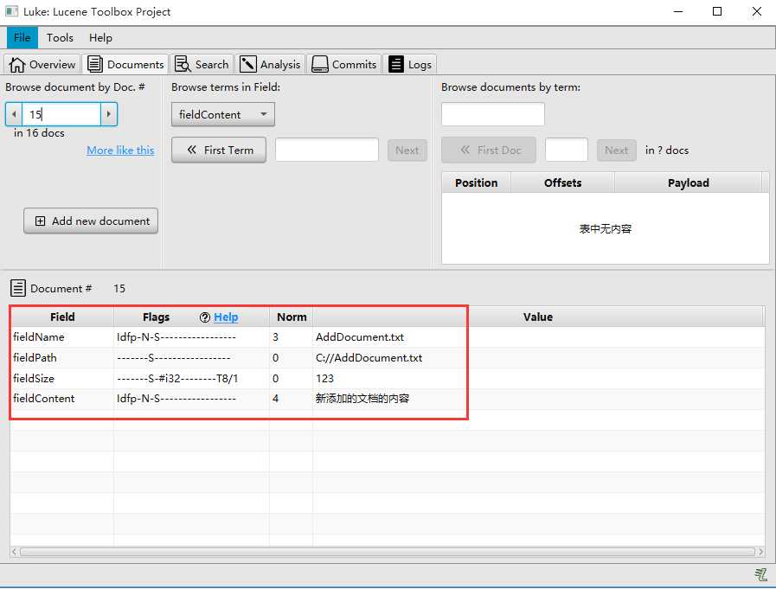
Task: Click the Document # page icon
Action: [18, 288]
